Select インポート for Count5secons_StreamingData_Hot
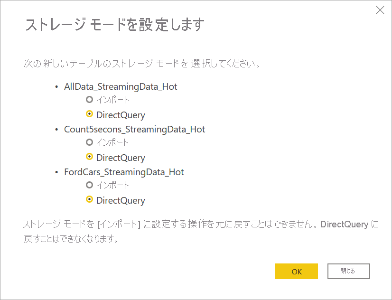Screen dimensions: 392x300 click(x=89, y=142)
